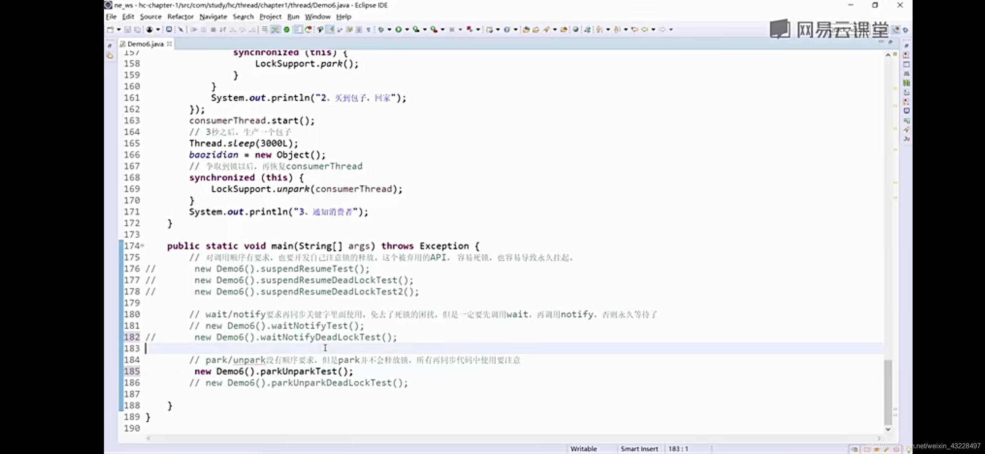Open the External Tools dropdown arrow
Image resolution: width=985 pixels, height=454 pixels.
442,29
